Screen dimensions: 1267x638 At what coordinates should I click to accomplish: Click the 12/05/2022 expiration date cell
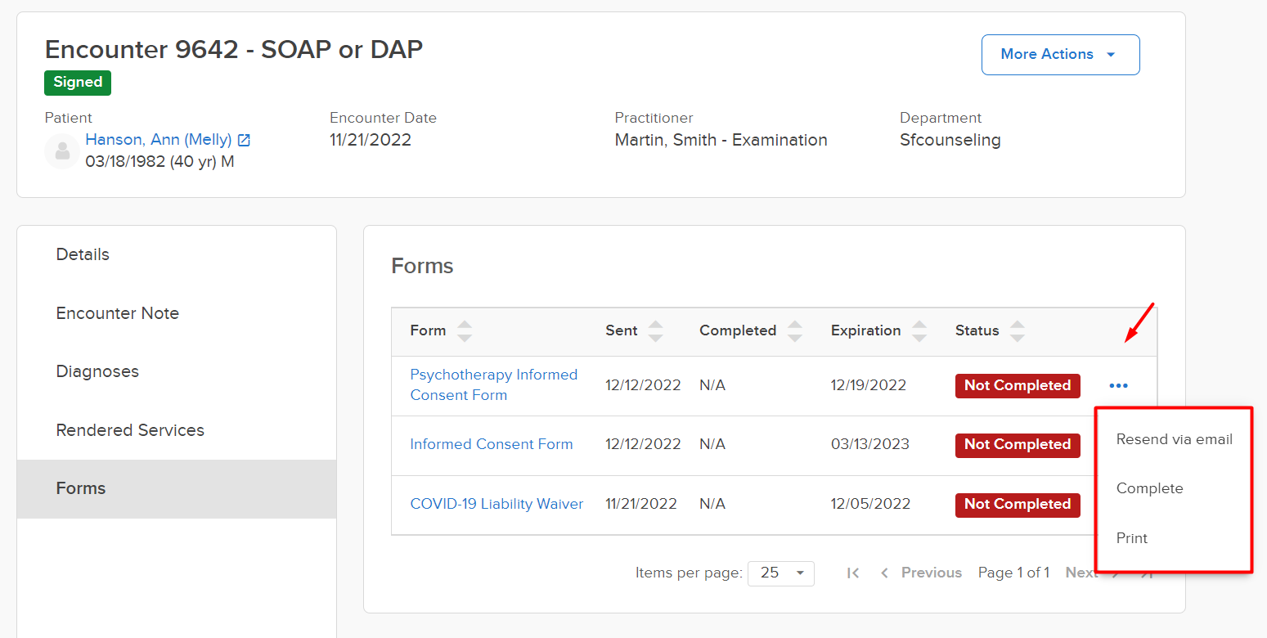[x=870, y=504]
